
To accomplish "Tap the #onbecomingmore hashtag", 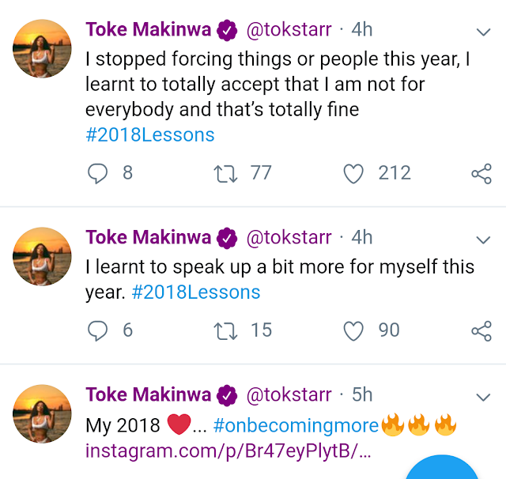I will point(296,426).
